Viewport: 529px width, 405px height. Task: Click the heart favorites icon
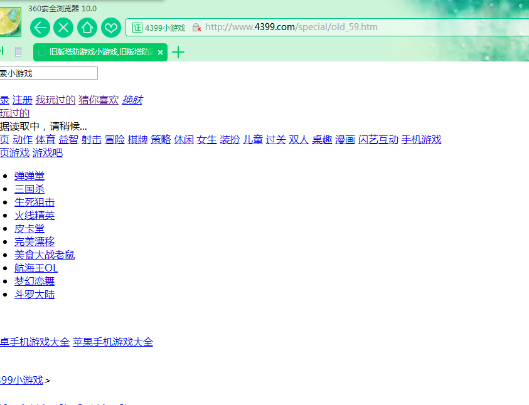click(x=111, y=28)
